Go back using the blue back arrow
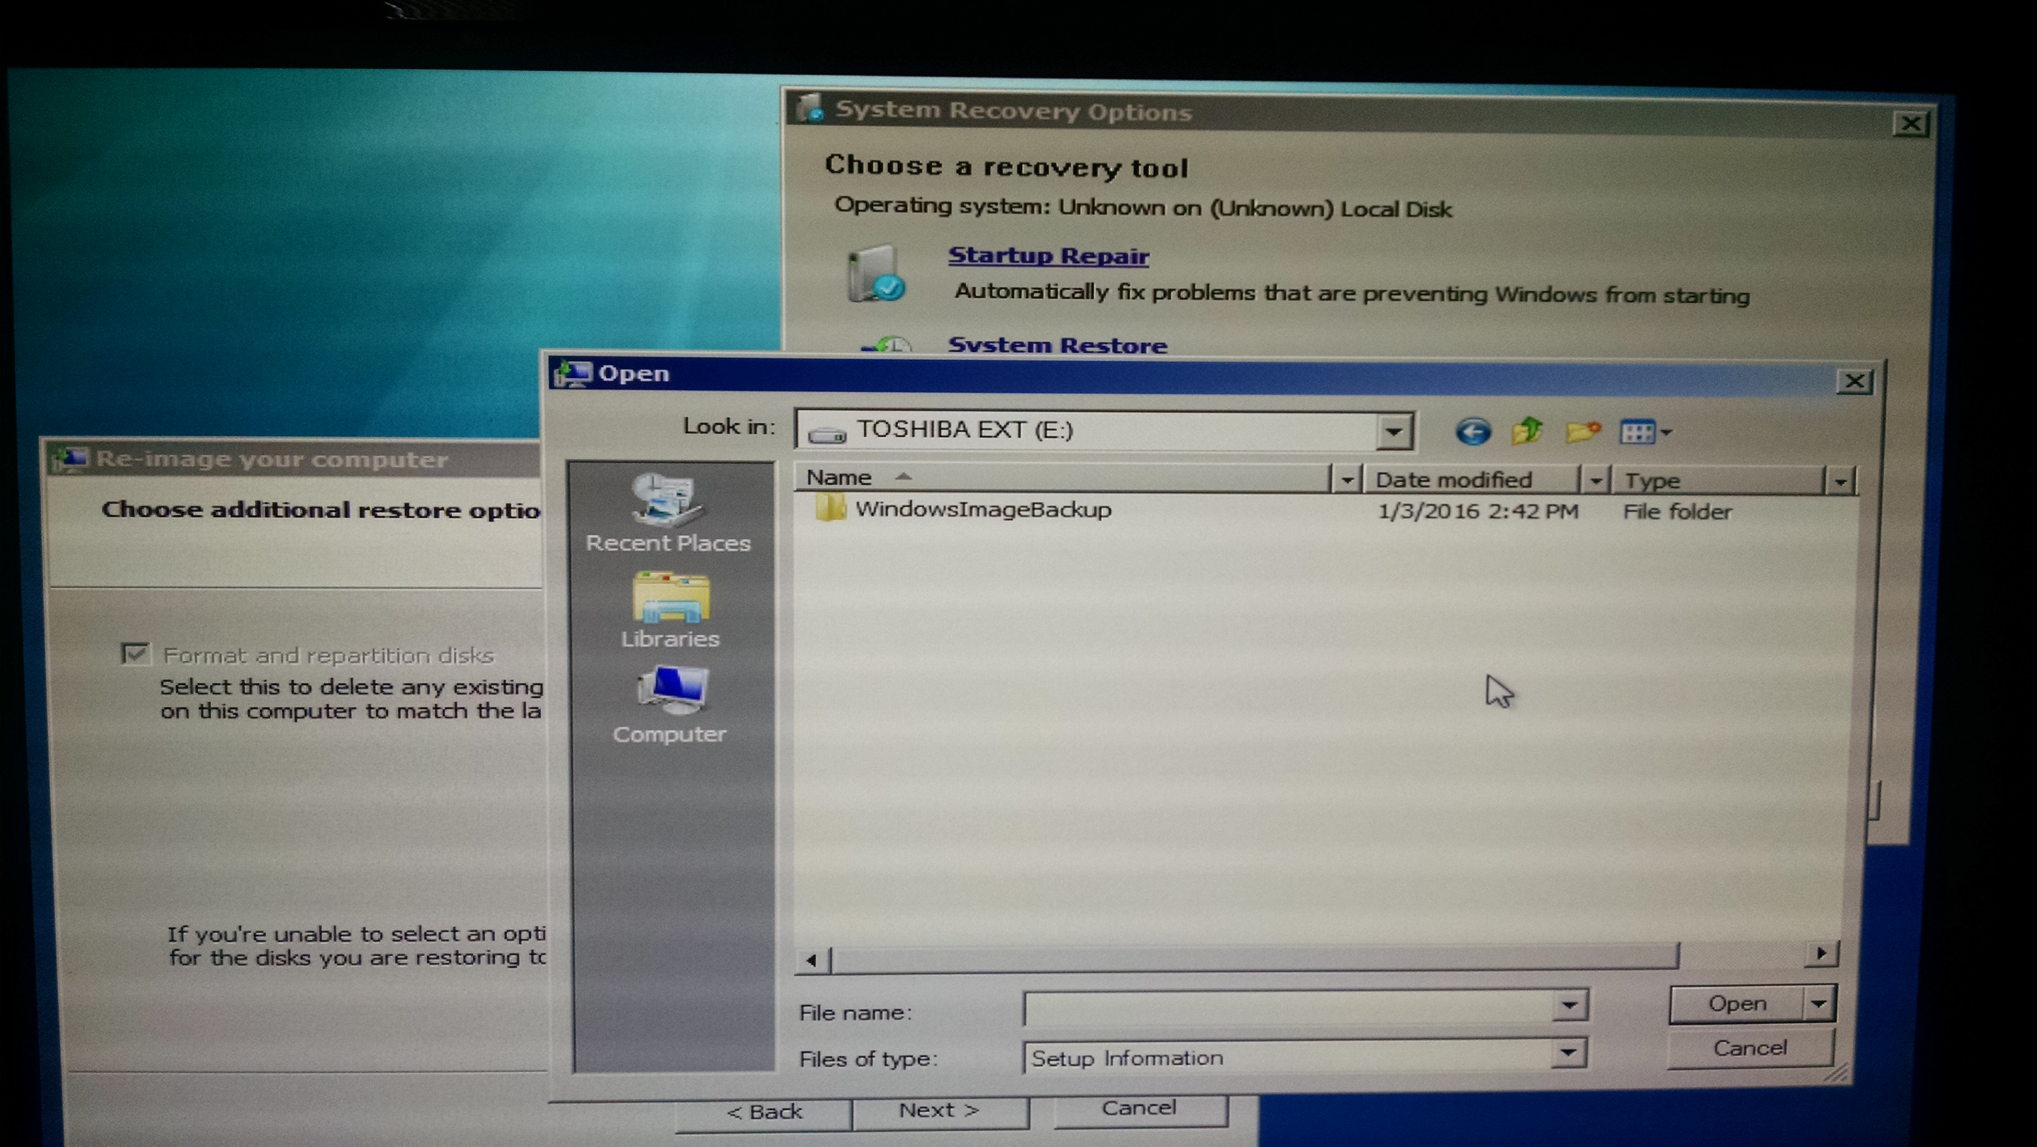2037x1147 pixels. click(x=1473, y=432)
